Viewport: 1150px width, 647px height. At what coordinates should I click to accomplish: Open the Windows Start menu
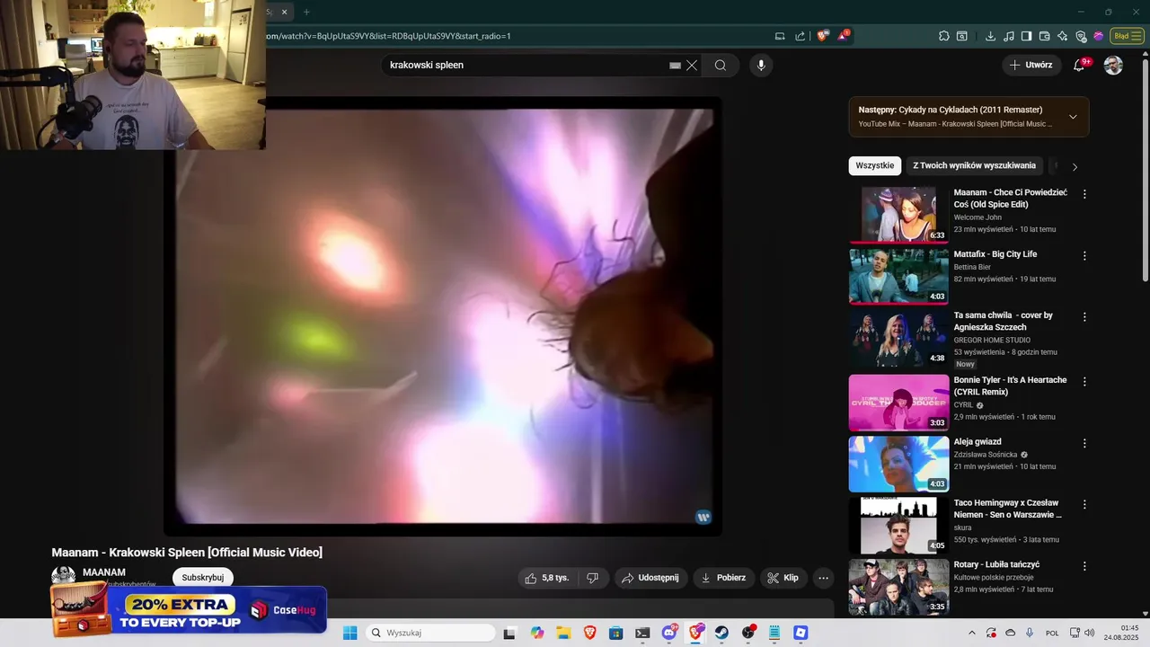click(350, 633)
